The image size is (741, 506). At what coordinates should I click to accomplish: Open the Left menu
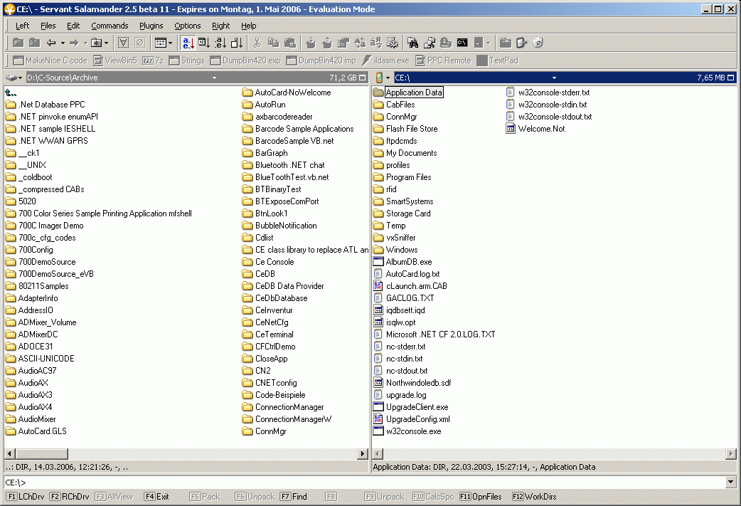22,26
